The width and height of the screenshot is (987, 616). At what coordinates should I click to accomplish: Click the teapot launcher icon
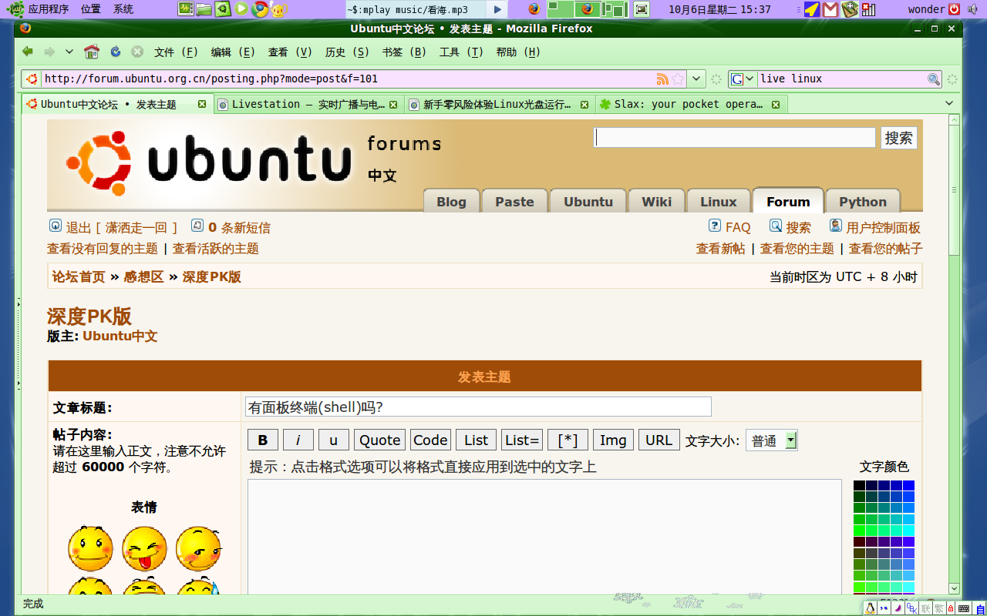pyautogui.click(x=279, y=9)
